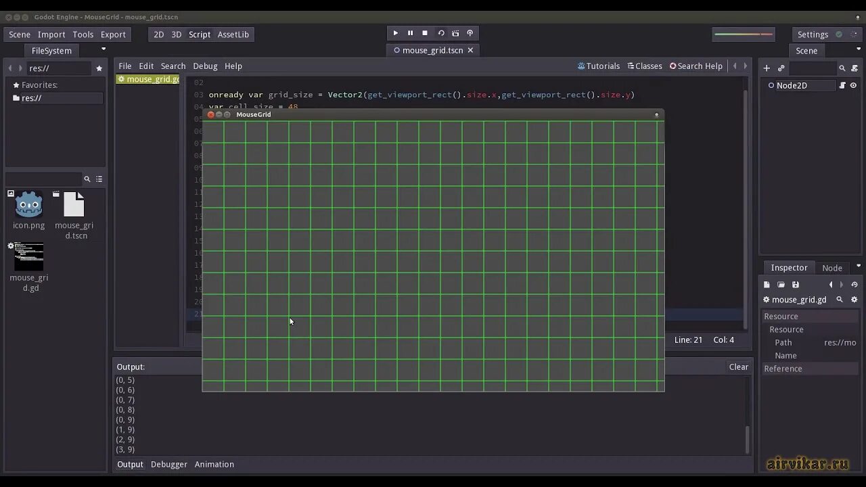Image resolution: width=866 pixels, height=487 pixels.
Task: Toggle FileSystem list view mode
Action: point(99,179)
